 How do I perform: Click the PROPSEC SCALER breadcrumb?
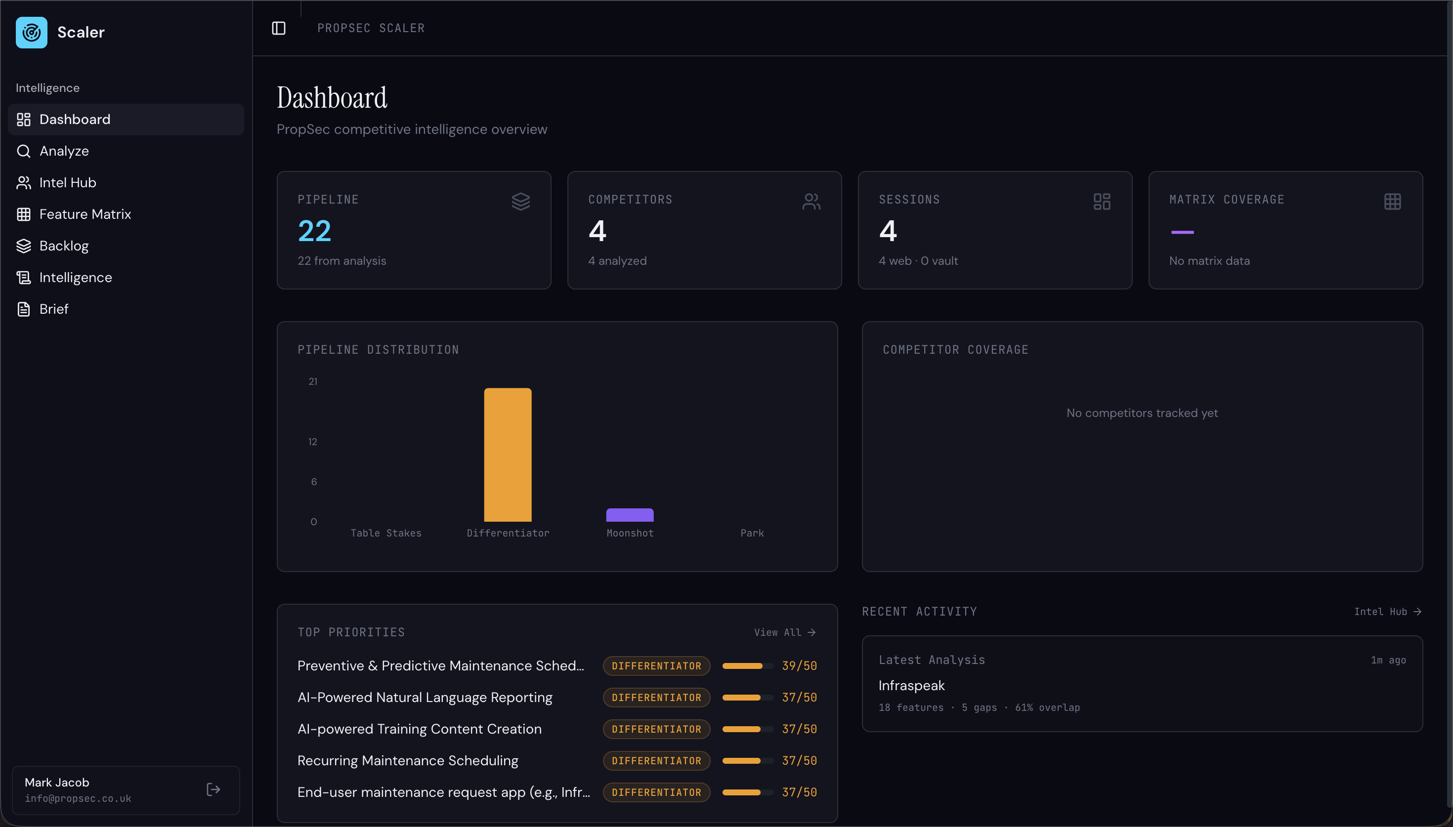pos(371,28)
